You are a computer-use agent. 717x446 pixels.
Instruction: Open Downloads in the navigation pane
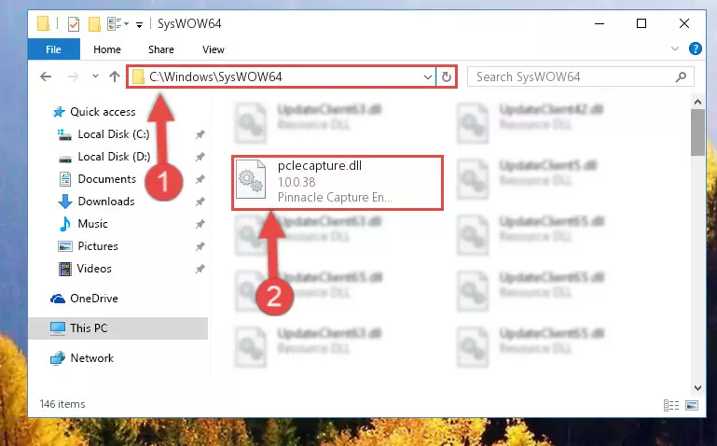[x=106, y=202]
